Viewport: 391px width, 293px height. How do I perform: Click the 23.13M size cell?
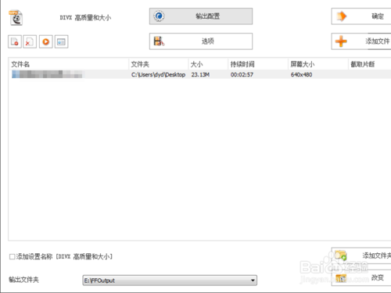click(x=200, y=75)
